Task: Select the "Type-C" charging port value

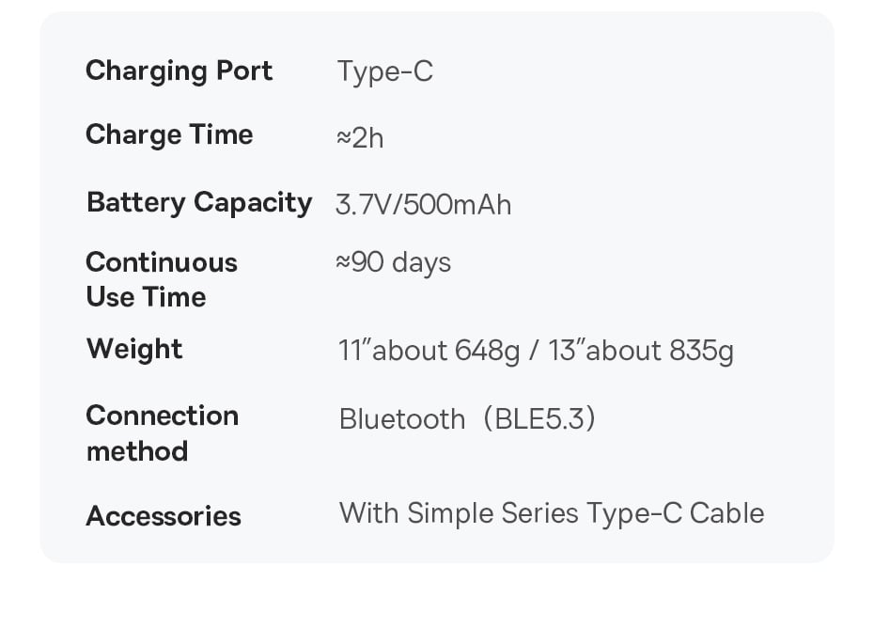Action: pyautogui.click(x=385, y=71)
